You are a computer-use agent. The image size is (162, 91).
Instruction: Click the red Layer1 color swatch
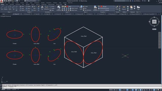pos(67,6)
